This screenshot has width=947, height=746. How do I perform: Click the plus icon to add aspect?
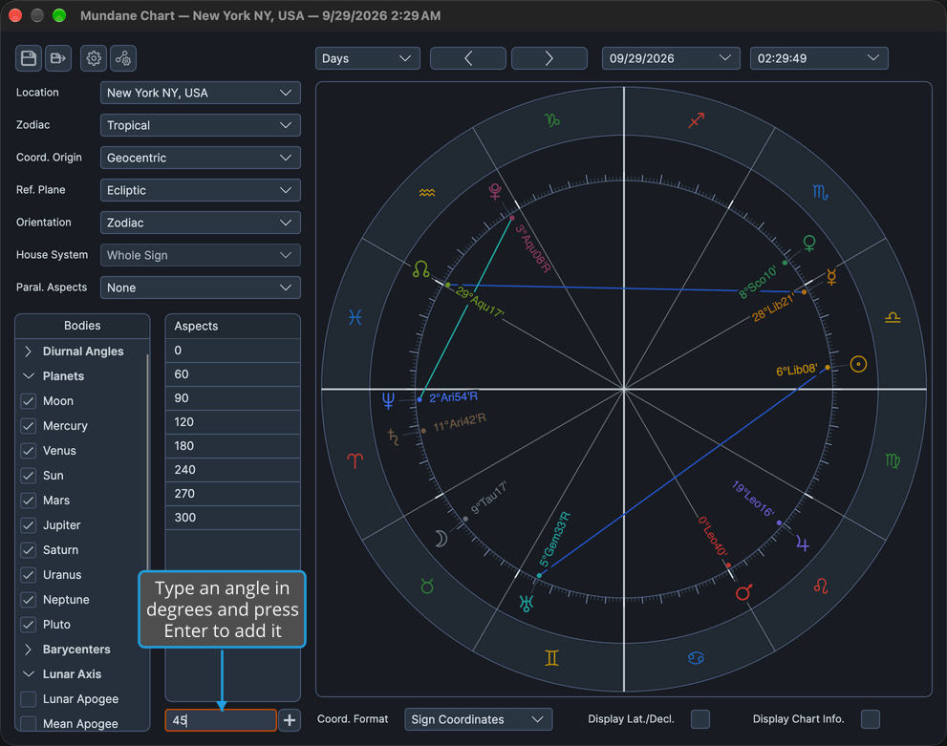click(290, 720)
